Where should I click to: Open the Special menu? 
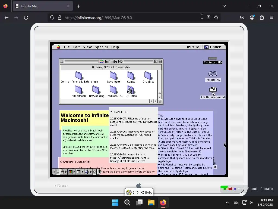pos(102,47)
